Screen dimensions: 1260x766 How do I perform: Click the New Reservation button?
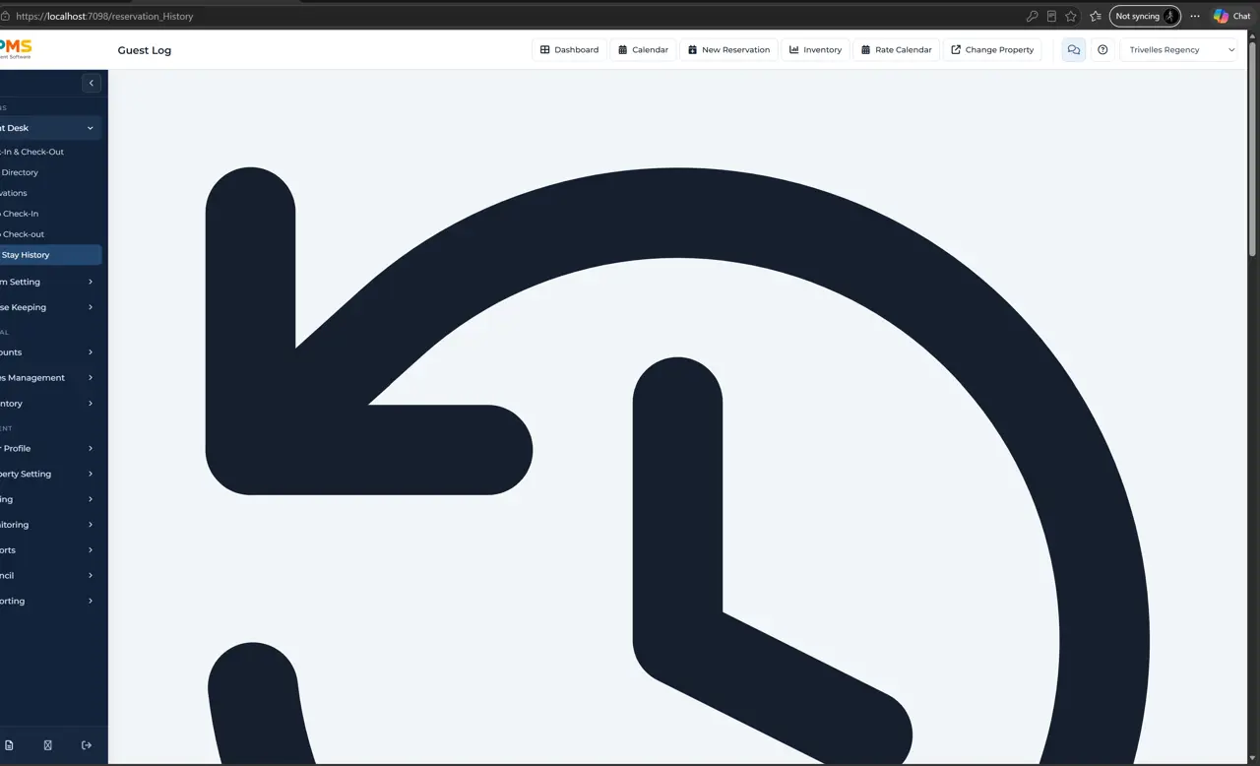click(x=729, y=50)
